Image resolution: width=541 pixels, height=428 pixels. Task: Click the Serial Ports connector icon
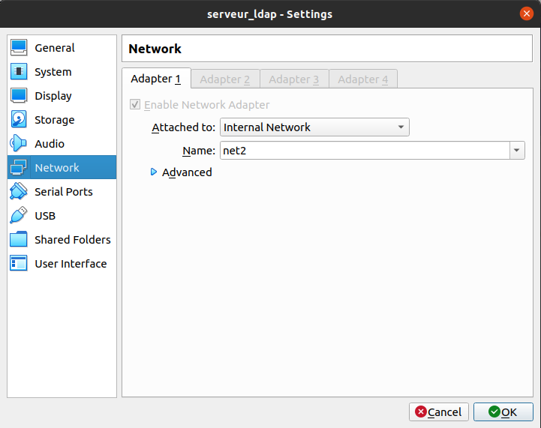point(20,192)
